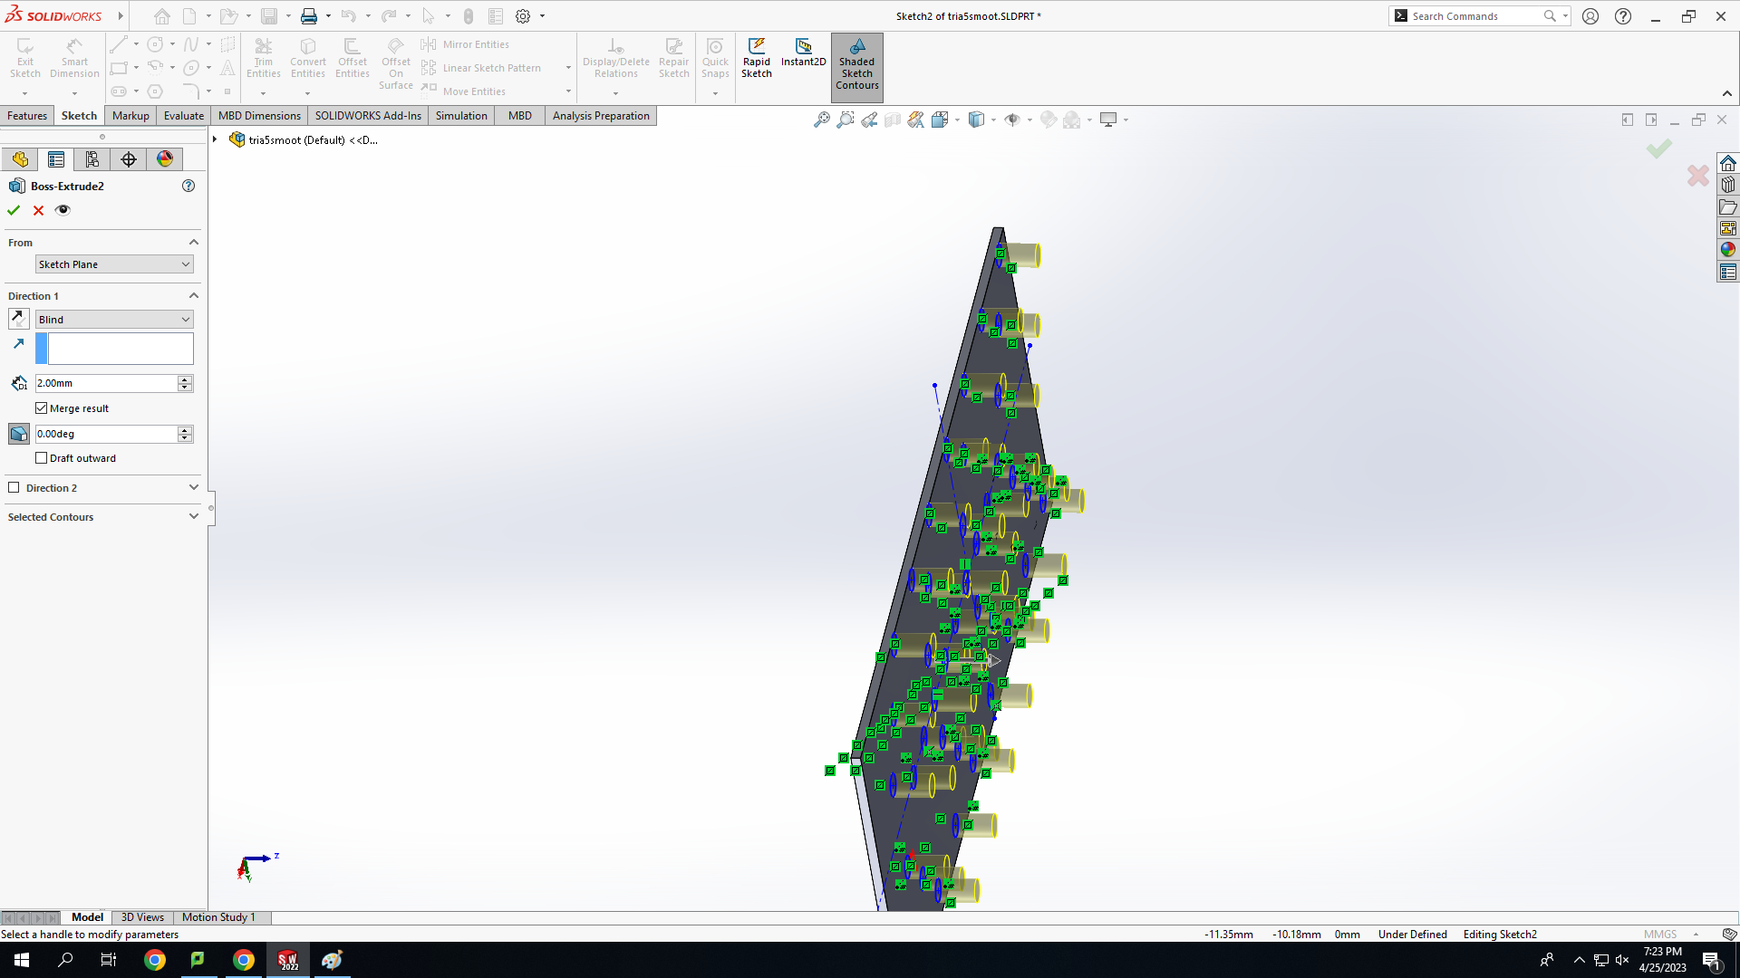Toggle detailed preview eye icon

63,210
